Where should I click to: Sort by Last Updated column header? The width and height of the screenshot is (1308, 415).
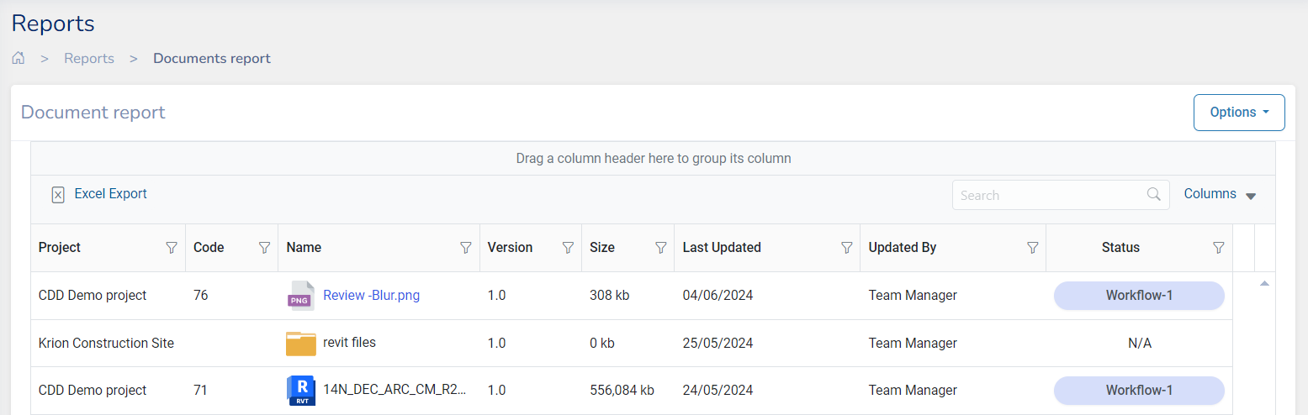pos(722,248)
